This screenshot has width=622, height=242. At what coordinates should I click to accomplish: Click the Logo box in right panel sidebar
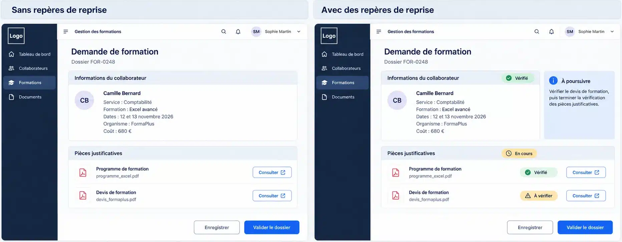(x=329, y=36)
